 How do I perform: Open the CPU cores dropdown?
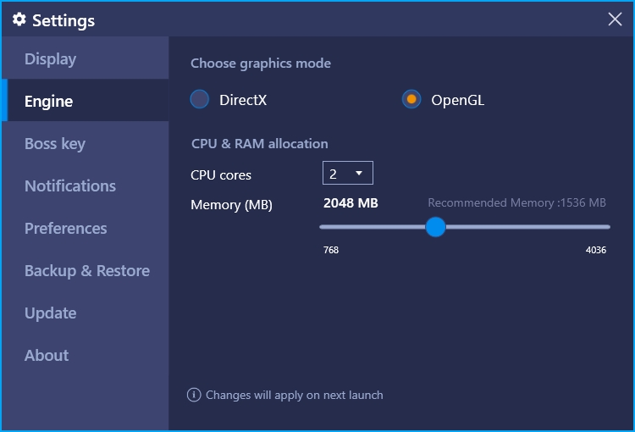pyautogui.click(x=347, y=173)
